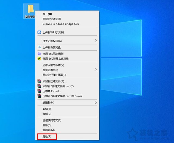Choose 使用 360管理右键菜单 option
The width and height of the screenshot is (174, 143).
point(67,59)
